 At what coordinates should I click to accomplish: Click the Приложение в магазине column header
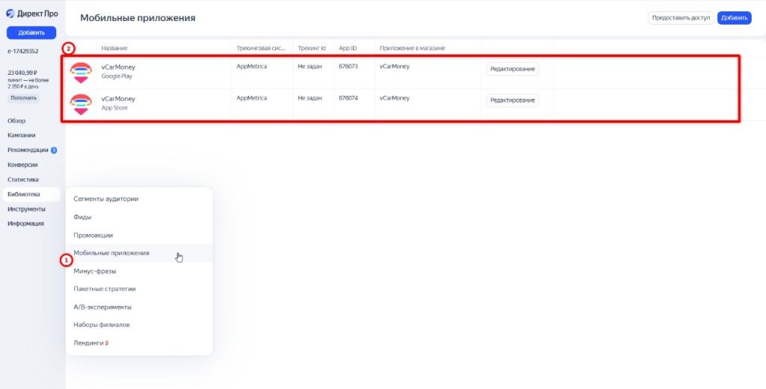[x=412, y=49]
